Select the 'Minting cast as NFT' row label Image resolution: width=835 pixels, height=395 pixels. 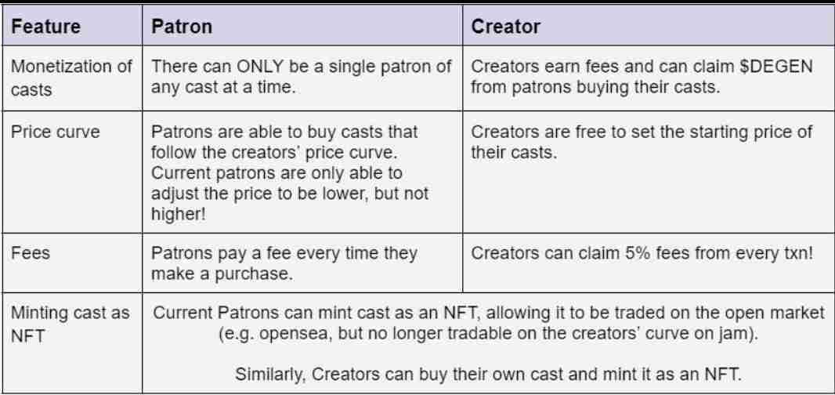70,324
